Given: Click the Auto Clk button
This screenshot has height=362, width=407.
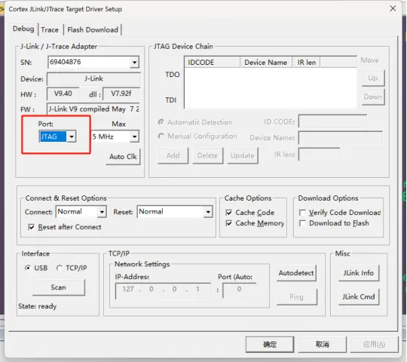Looking at the screenshot, I should 123,157.
